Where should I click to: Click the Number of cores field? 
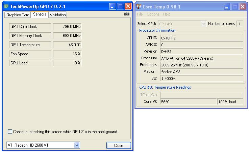tap(240, 24)
